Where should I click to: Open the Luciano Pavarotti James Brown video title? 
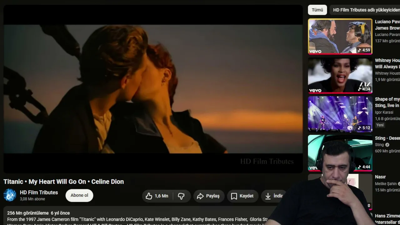point(387,25)
